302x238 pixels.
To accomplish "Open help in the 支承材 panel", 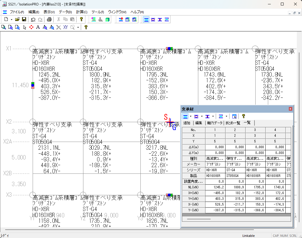I will click(244, 116).
